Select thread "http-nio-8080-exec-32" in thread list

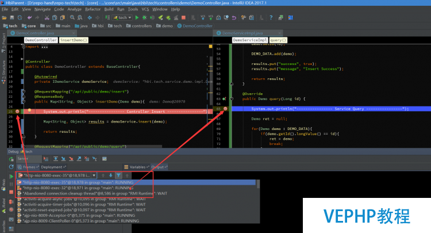coord(137,188)
